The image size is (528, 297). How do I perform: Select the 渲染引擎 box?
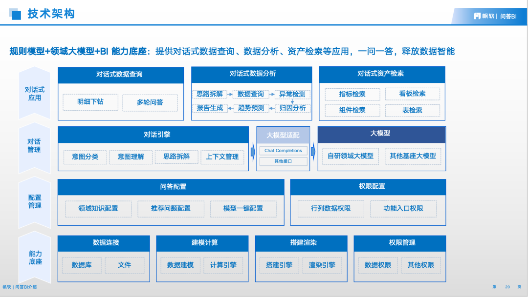coord(322,265)
